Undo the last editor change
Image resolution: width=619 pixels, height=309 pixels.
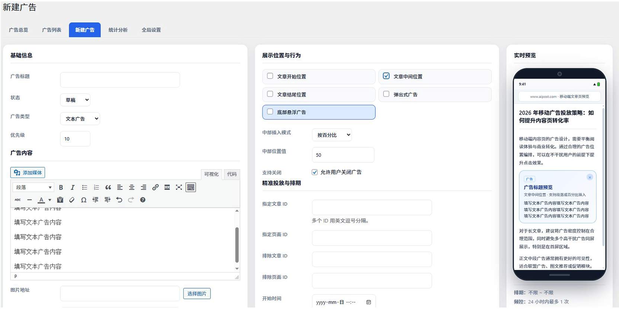coord(119,200)
